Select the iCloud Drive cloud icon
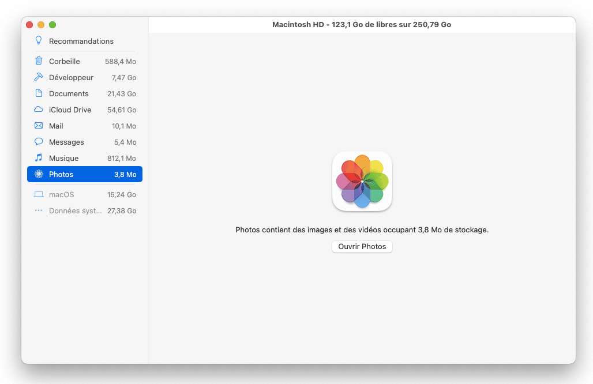Viewport: 593px width, 384px height. point(39,110)
